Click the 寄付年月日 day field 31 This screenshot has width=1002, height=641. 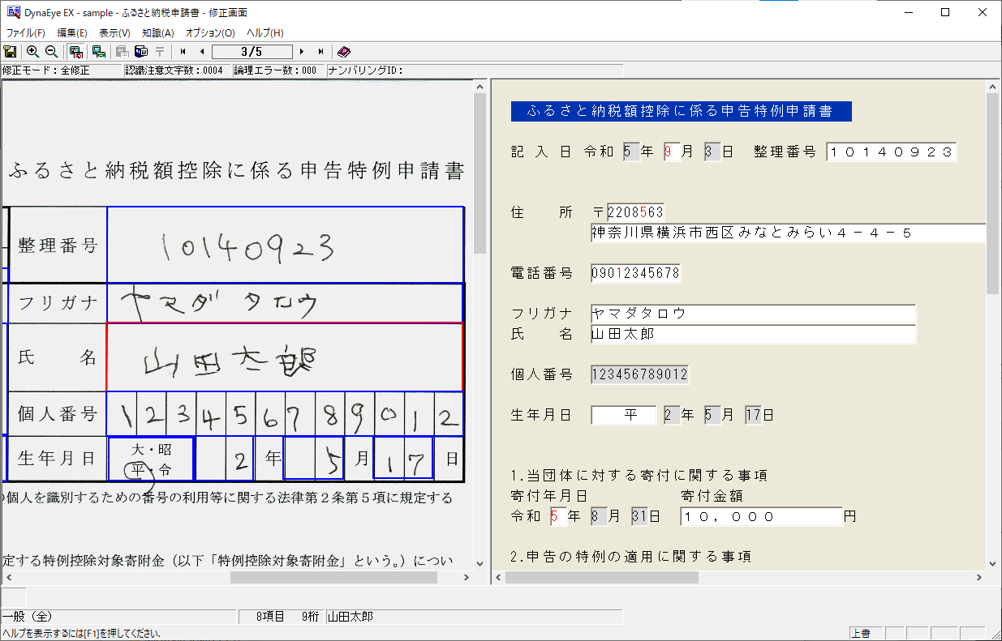639,516
